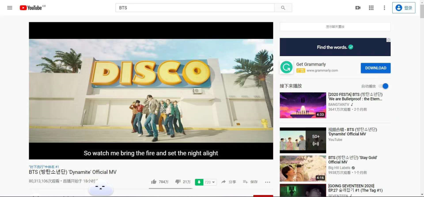Open '[GOING SEVENTEEN 2020] EP.27' title
Image resolution: width=424 pixels, height=197 pixels.
click(x=355, y=188)
